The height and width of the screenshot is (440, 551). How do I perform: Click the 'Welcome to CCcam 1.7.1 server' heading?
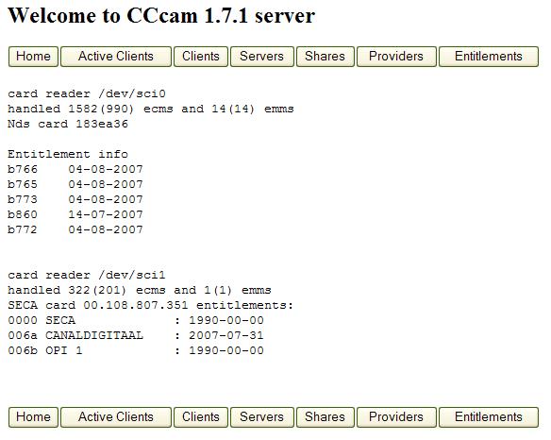pos(161,16)
